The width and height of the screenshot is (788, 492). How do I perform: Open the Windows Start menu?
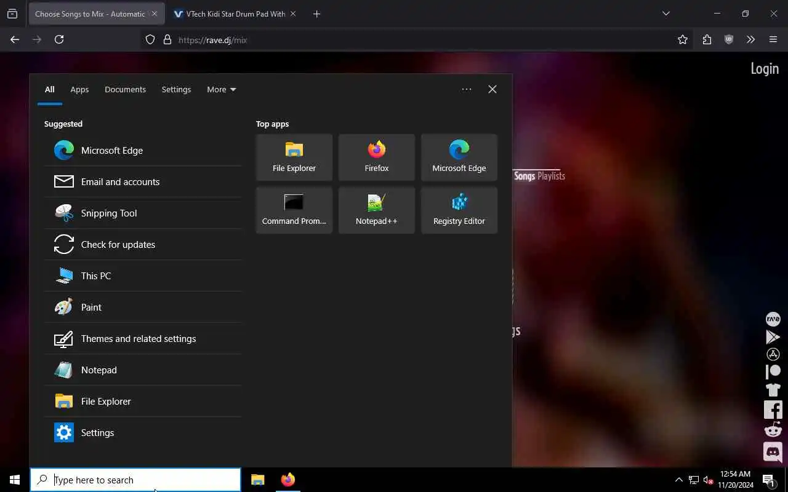pos(15,480)
